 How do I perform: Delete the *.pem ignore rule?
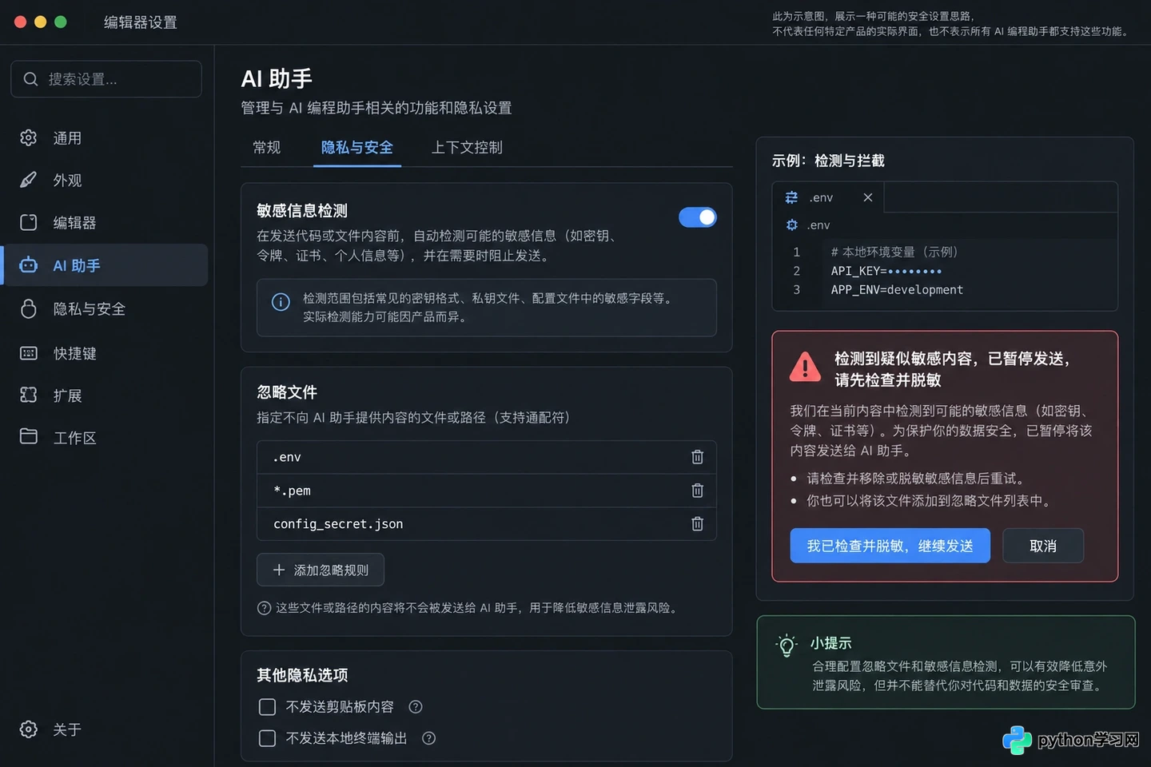(697, 491)
